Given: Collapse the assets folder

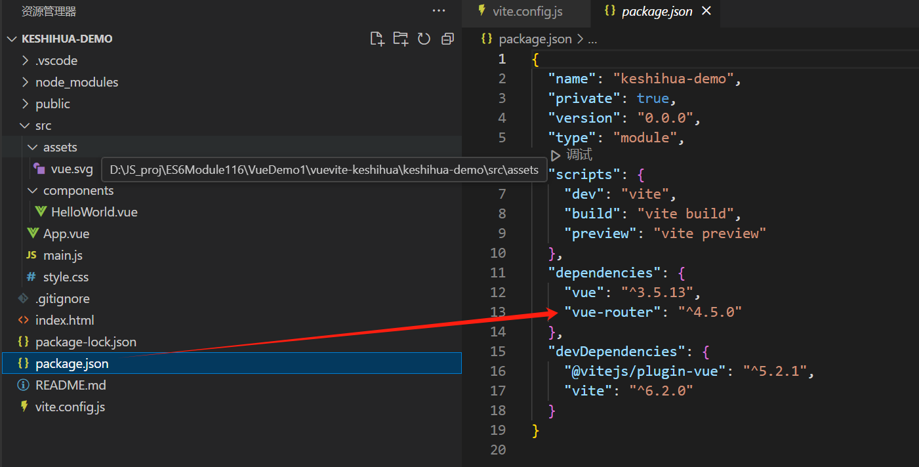Looking at the screenshot, I should click(231, 147).
